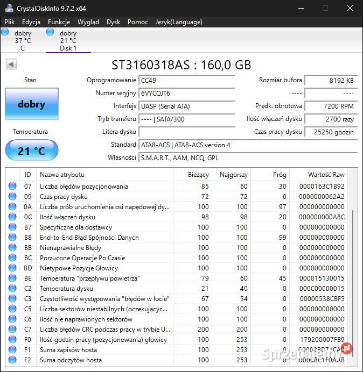Click status orb of Disk 1
Image resolution: width=363 pixels, height=372 pixels.
coord(50,32)
